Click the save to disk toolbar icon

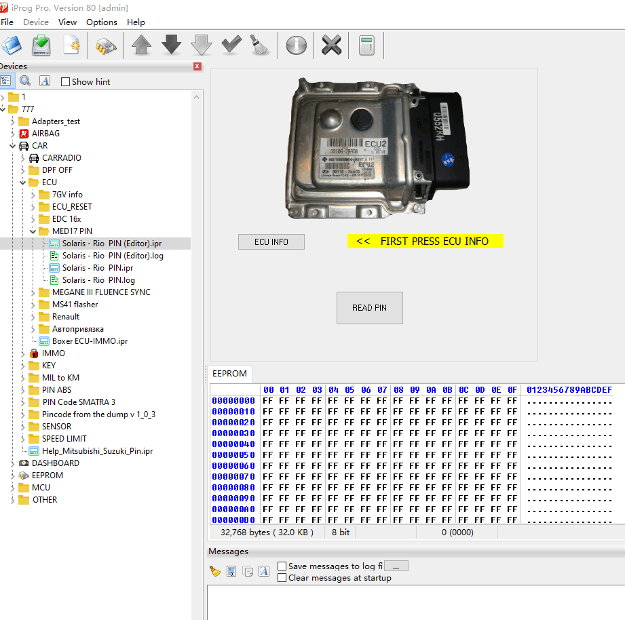click(x=42, y=45)
